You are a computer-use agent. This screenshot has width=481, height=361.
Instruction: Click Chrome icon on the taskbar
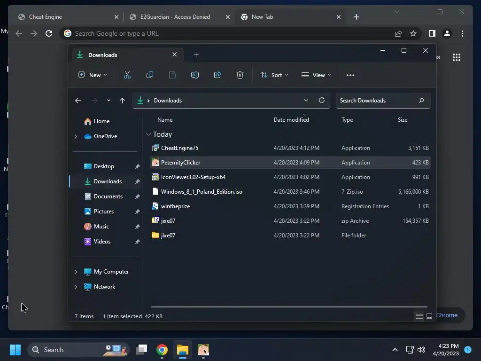click(162, 350)
